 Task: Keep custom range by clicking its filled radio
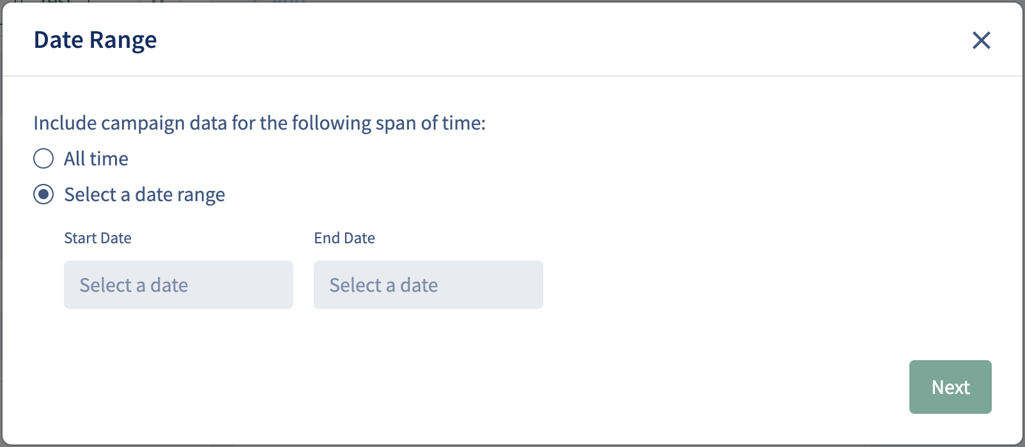[43, 194]
